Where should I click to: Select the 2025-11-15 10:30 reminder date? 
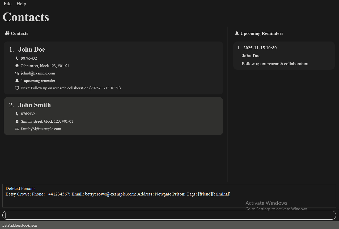click(x=260, y=48)
